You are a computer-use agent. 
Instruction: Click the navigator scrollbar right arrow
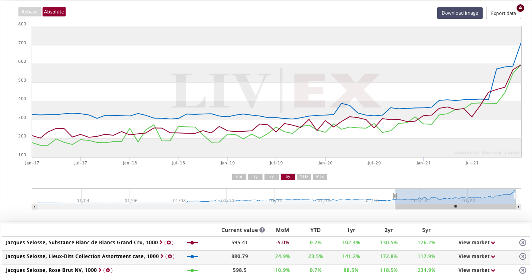click(x=519, y=207)
